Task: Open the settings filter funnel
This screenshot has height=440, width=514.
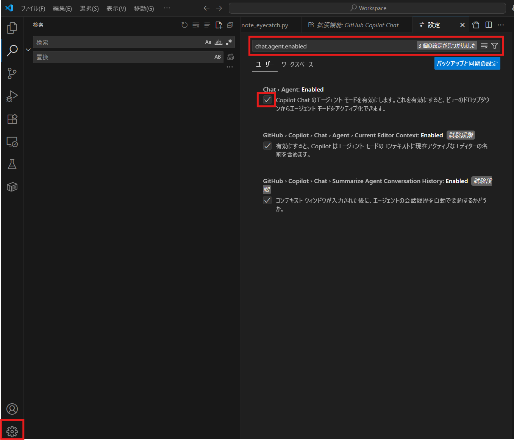Action: [x=494, y=46]
